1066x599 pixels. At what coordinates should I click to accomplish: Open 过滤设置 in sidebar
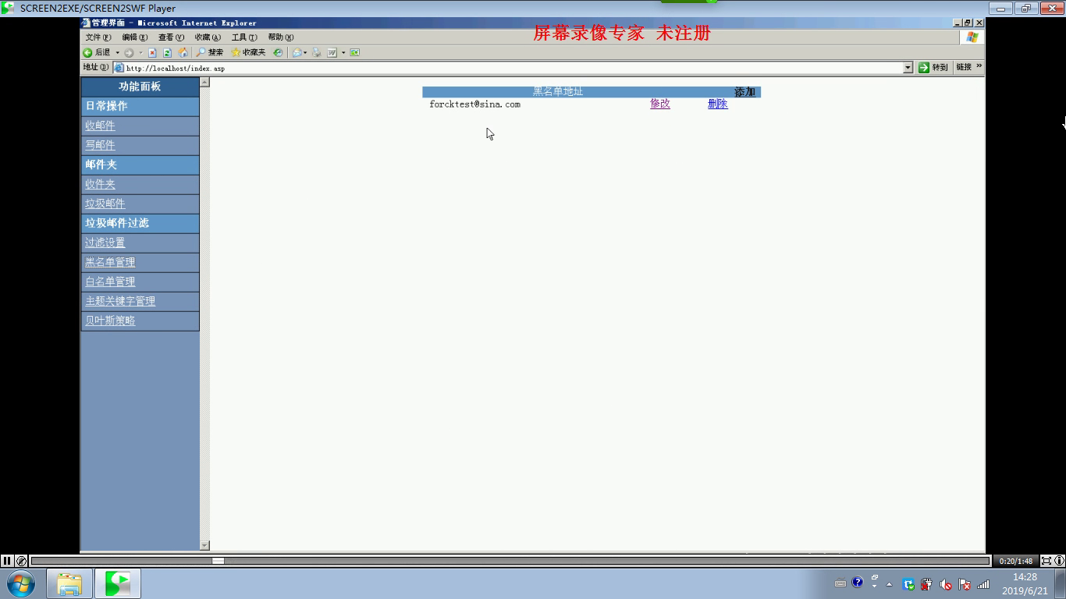tap(105, 243)
